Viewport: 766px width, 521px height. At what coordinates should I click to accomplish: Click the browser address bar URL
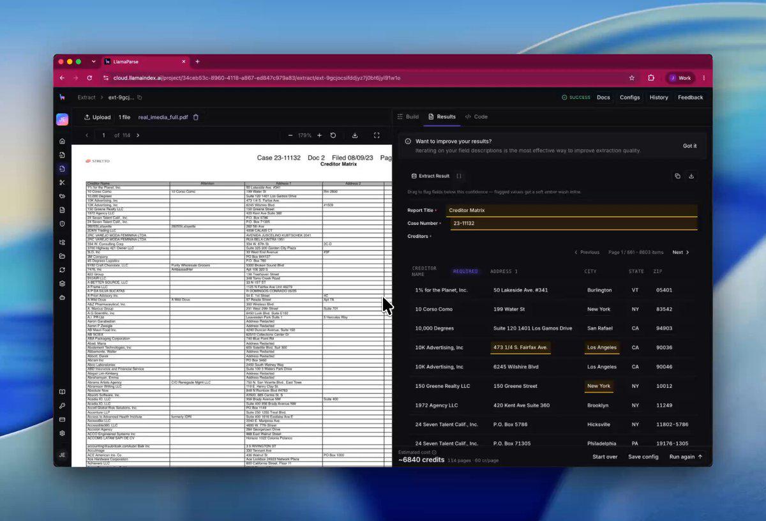click(x=257, y=78)
